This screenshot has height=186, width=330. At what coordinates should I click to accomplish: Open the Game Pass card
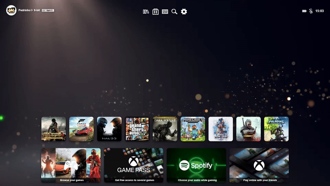(134, 165)
